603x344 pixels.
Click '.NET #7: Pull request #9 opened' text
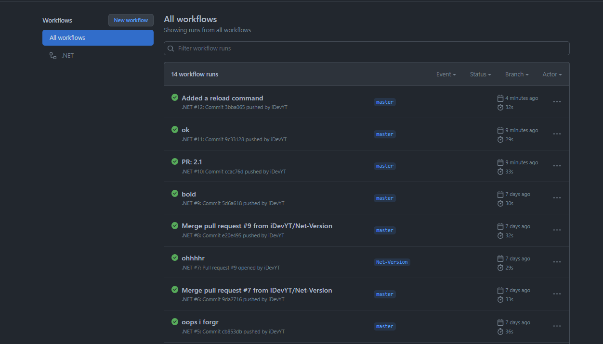pyautogui.click(x=231, y=268)
